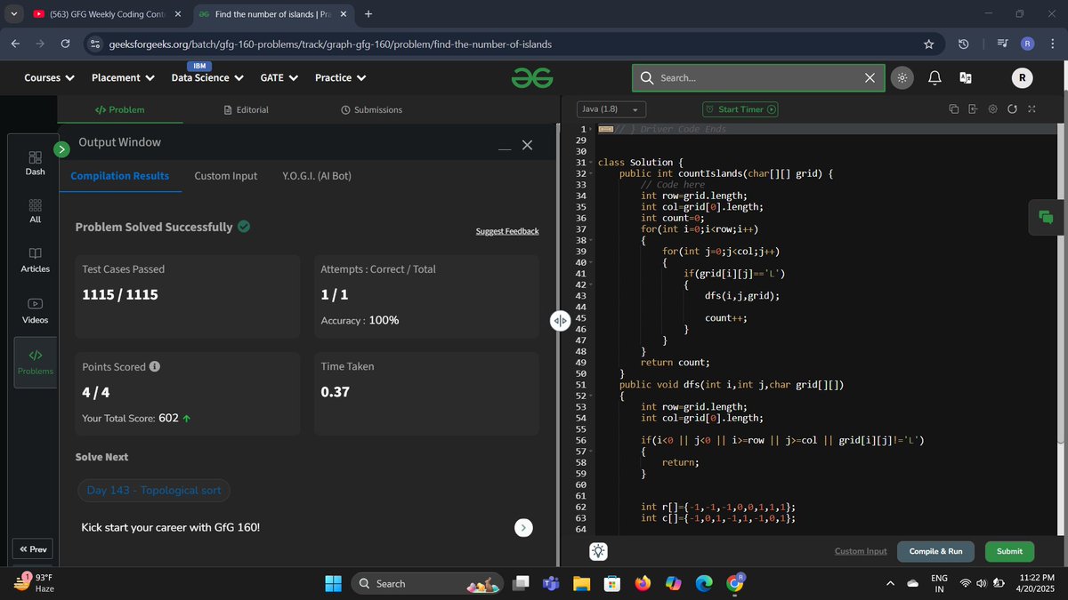The width and height of the screenshot is (1068, 600).
Task: Open Problems in the sidebar
Action: pos(35,362)
